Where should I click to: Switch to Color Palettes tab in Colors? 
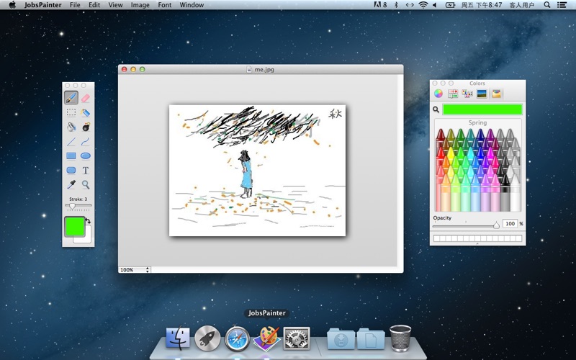click(467, 94)
